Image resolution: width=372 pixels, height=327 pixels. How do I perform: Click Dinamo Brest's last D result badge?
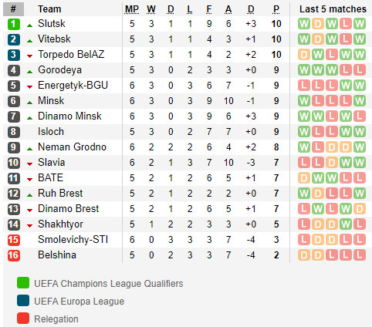click(360, 209)
